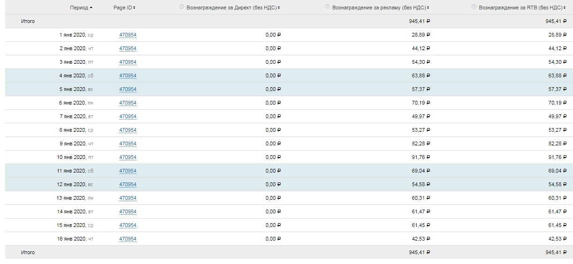573x264 pixels.
Task: Click Директ 0,00 ₽ for 8 янв 2020
Action: point(273,130)
